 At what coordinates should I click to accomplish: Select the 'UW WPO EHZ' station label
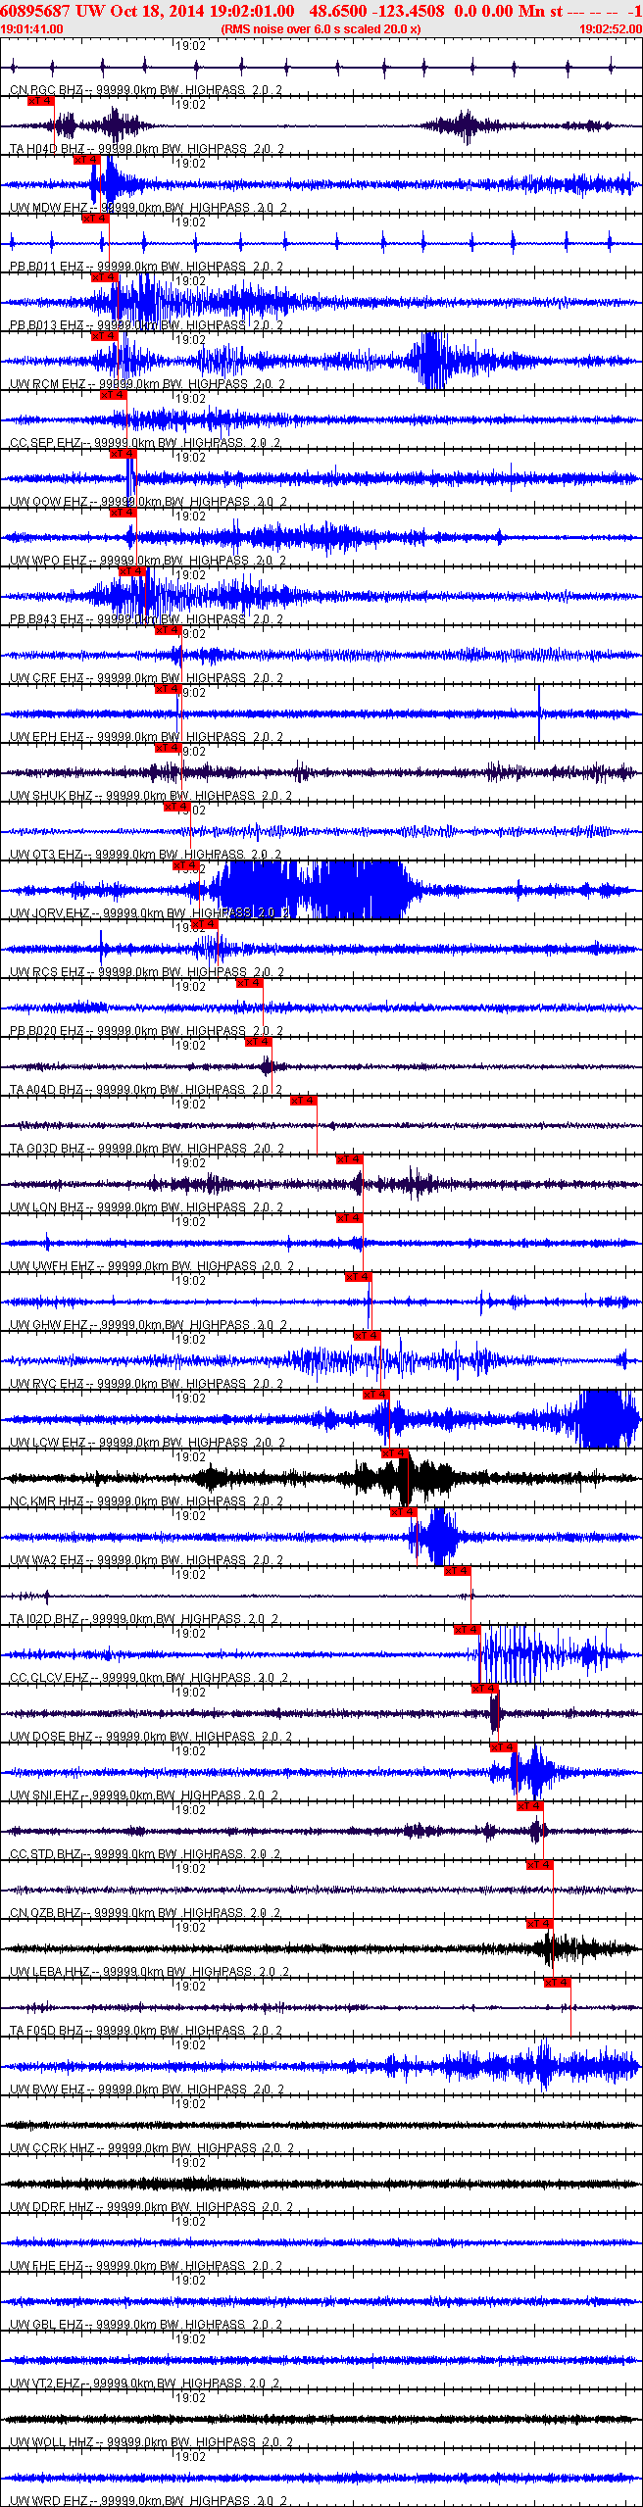point(48,561)
